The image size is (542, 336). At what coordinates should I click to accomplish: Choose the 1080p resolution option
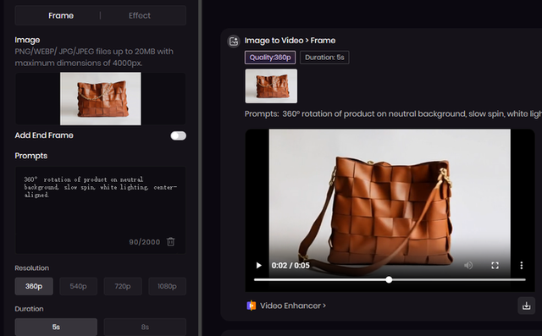[168, 286]
